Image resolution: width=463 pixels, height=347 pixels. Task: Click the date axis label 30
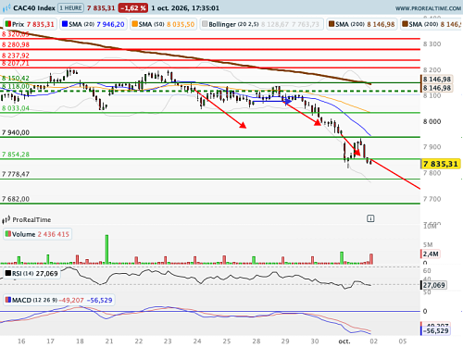tap(315, 341)
